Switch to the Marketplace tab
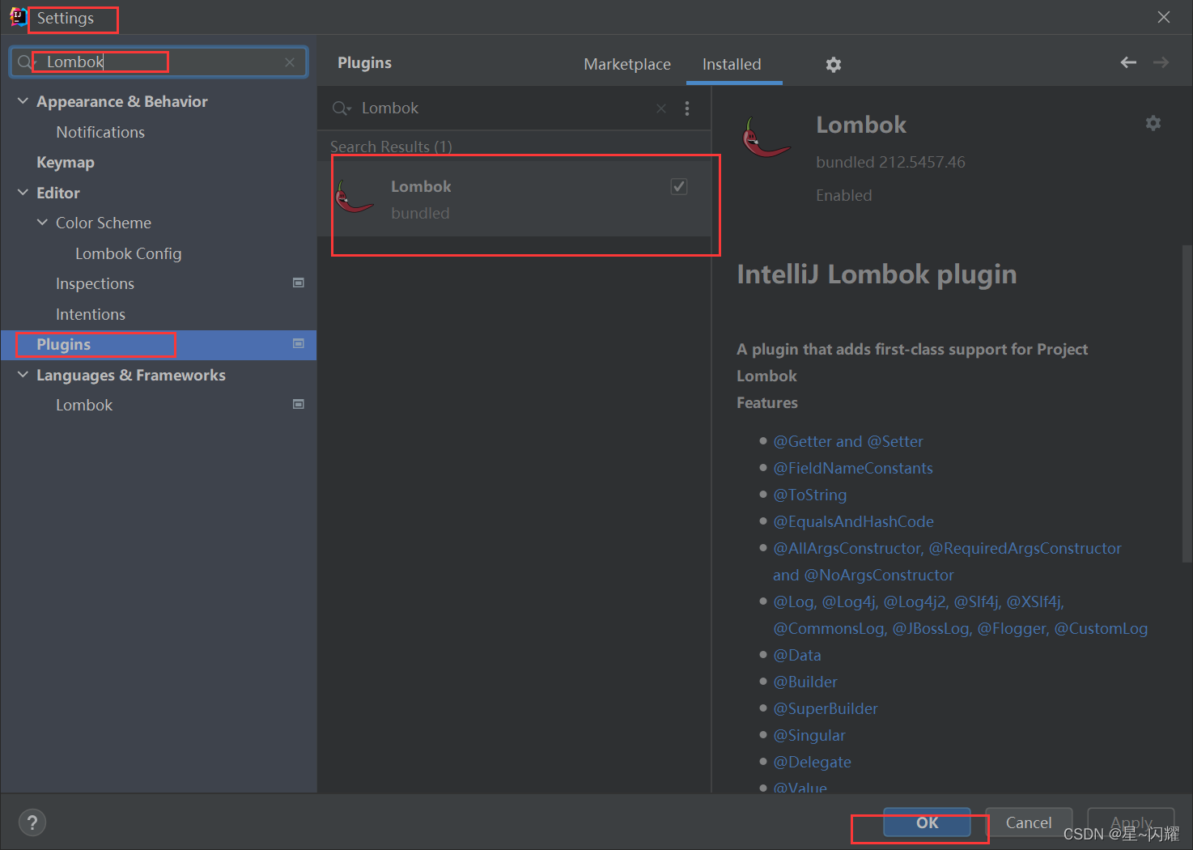 [x=627, y=64]
